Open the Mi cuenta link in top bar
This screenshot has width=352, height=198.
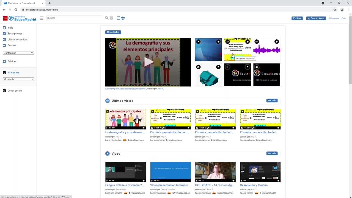(x=334, y=18)
